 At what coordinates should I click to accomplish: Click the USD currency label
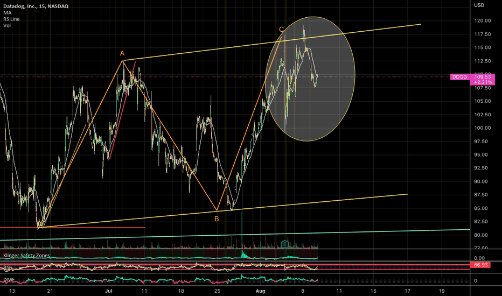479,5
